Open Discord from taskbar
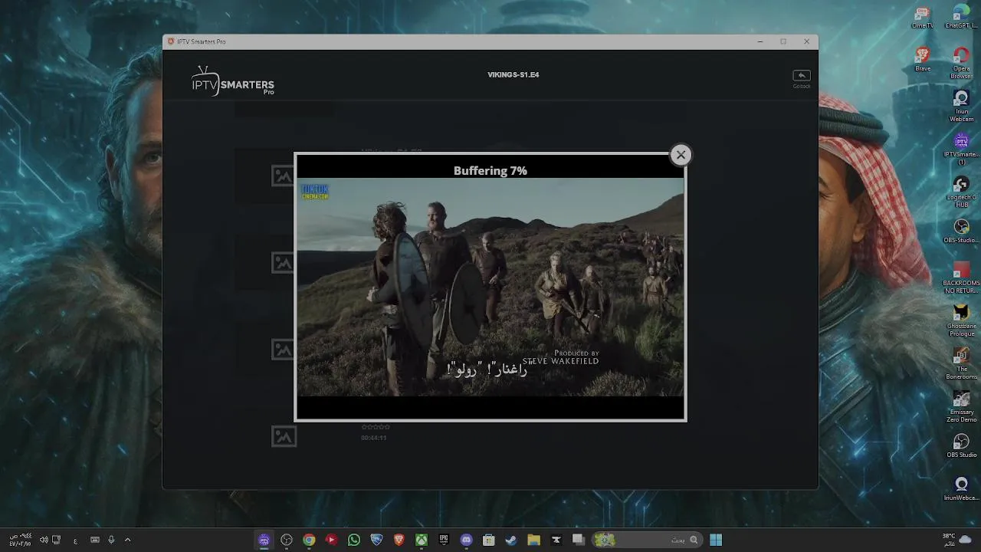The width and height of the screenshot is (981, 552). (x=466, y=540)
